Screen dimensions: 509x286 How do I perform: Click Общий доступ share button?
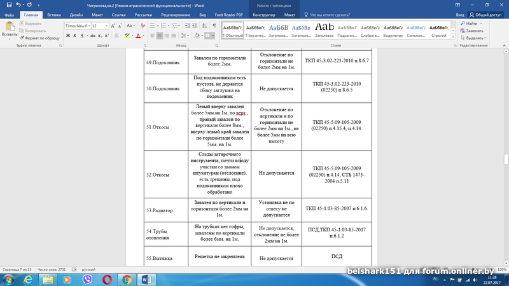coord(485,15)
